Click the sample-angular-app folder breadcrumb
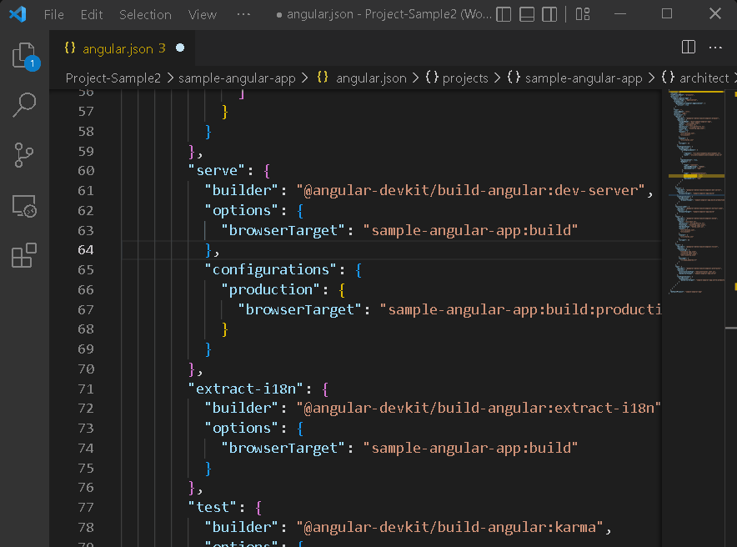 (x=237, y=78)
